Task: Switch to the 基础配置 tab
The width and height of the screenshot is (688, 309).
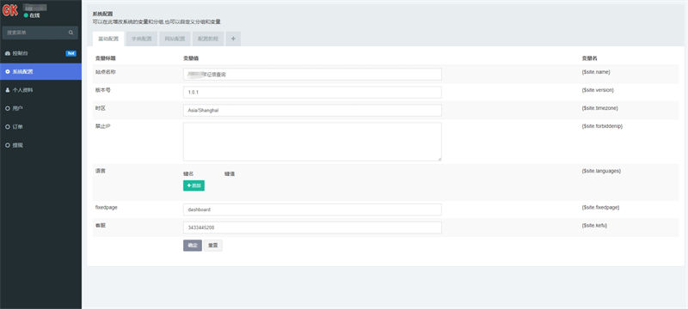Action: tap(108, 39)
